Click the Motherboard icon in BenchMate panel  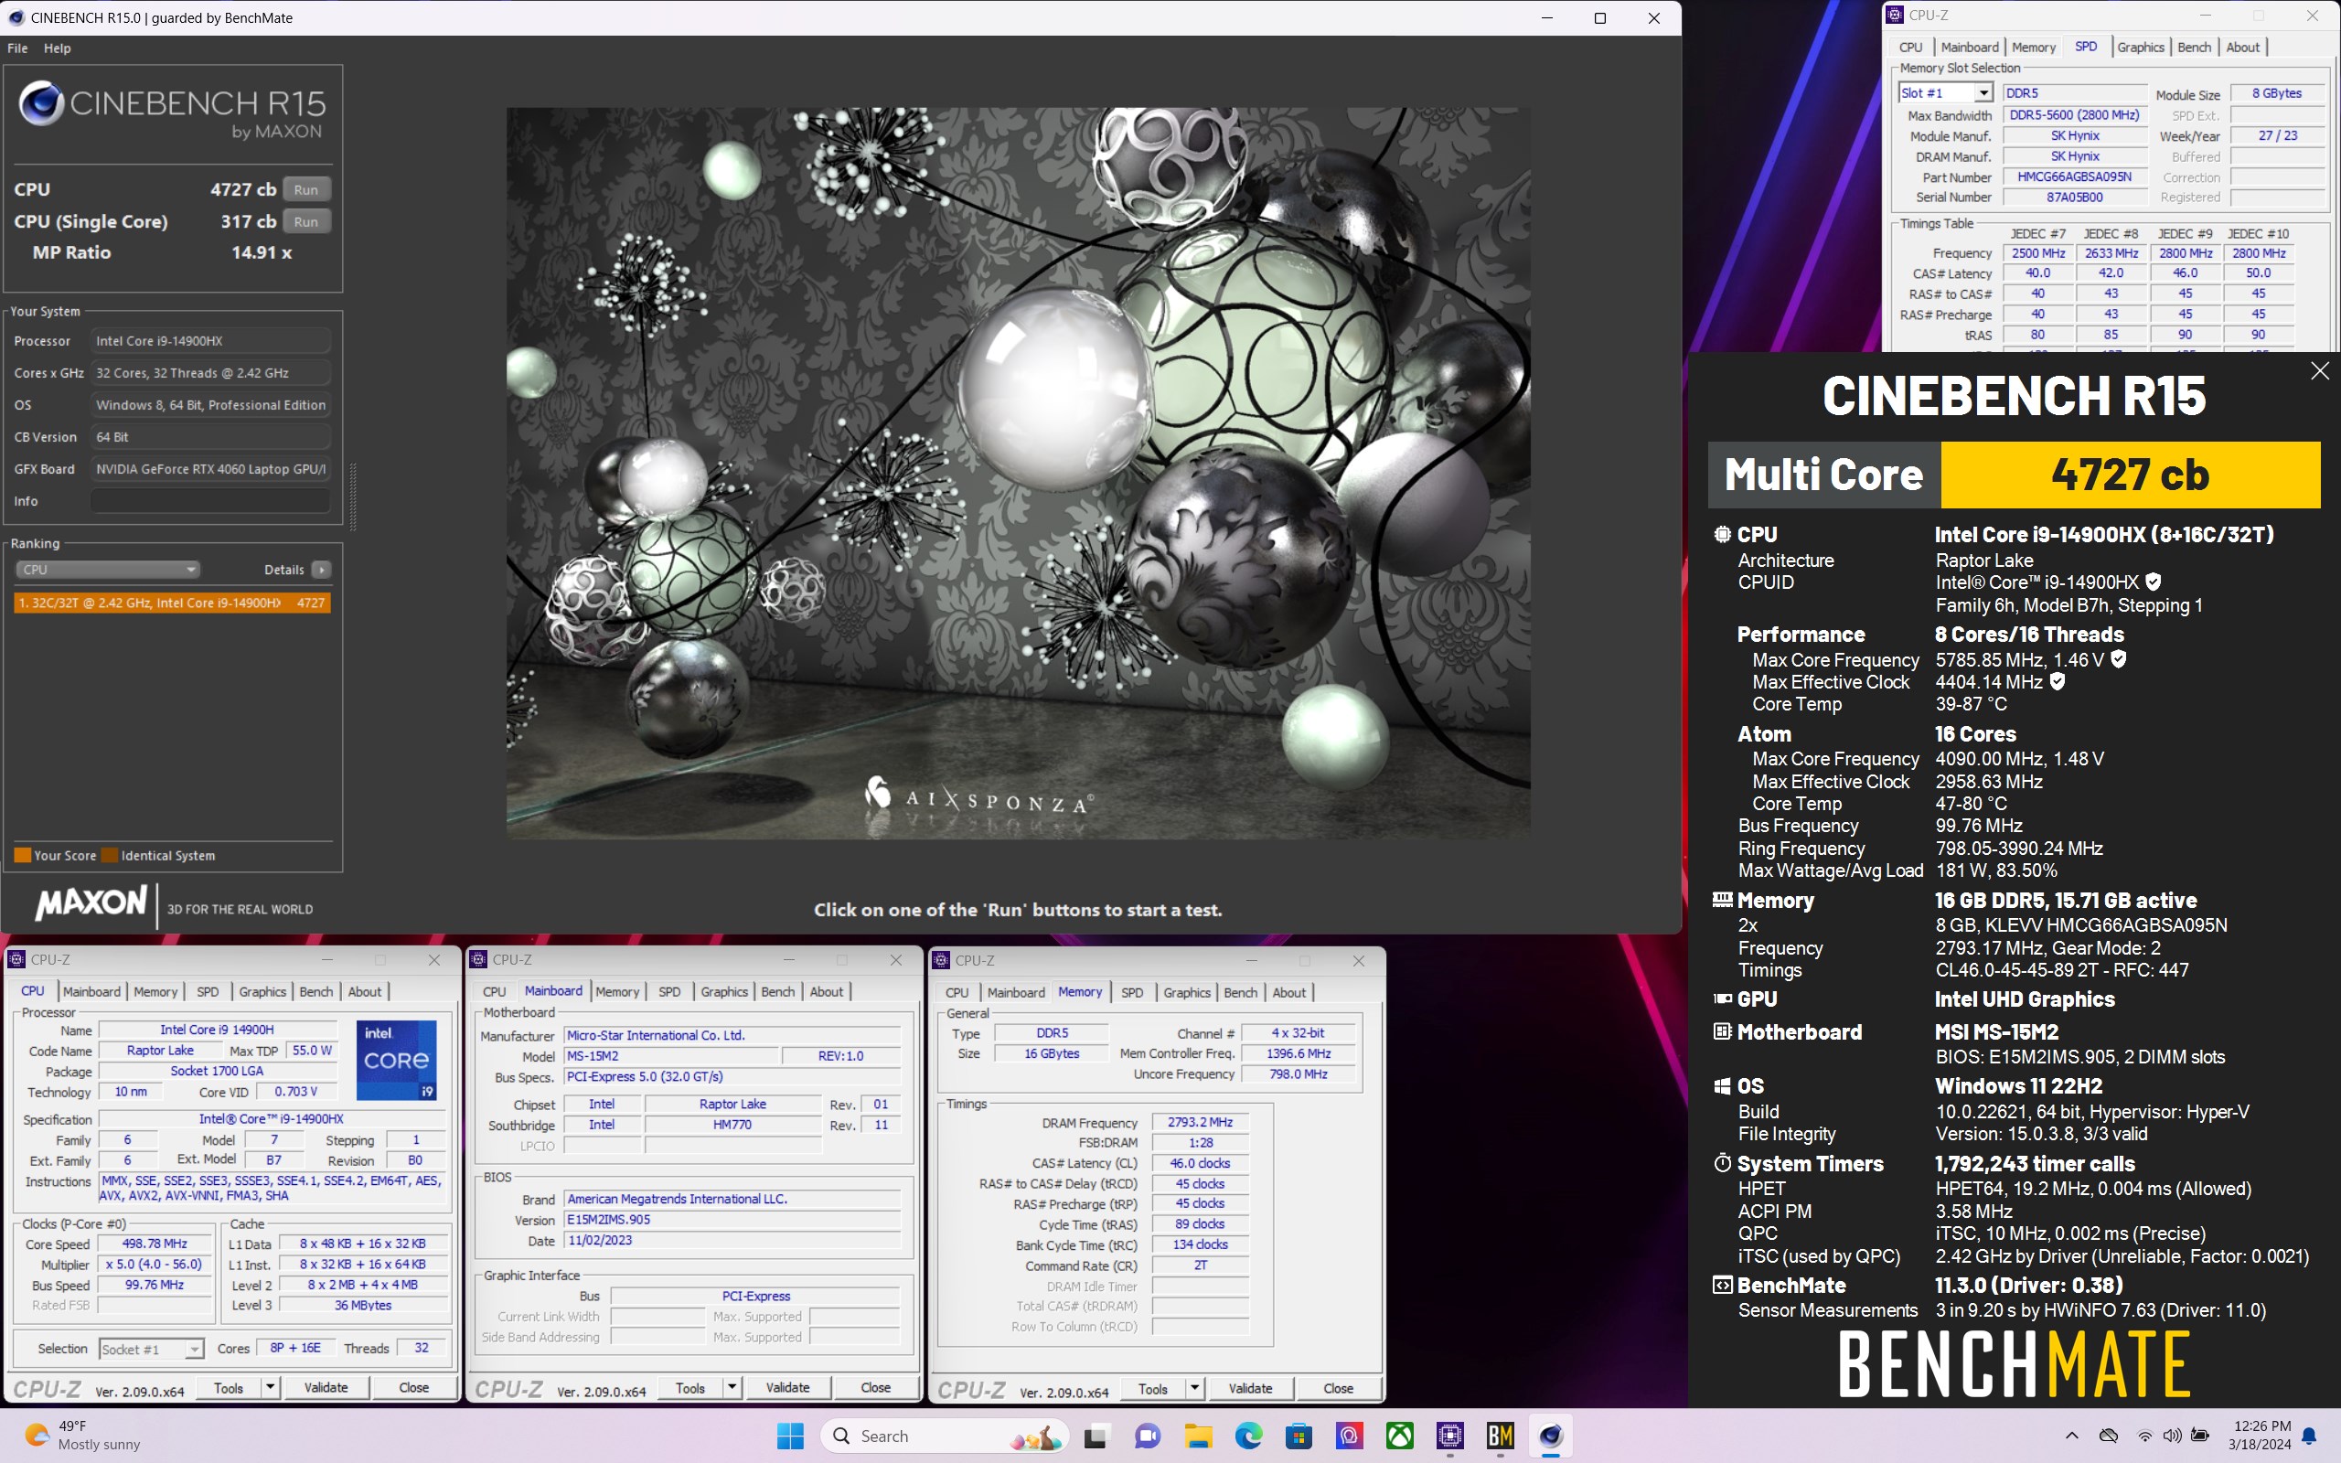click(1722, 1031)
